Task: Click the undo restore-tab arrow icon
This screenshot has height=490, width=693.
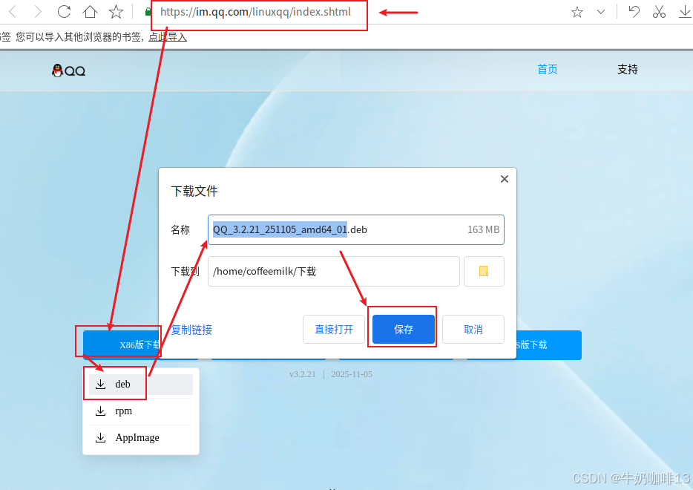Action: tap(634, 11)
